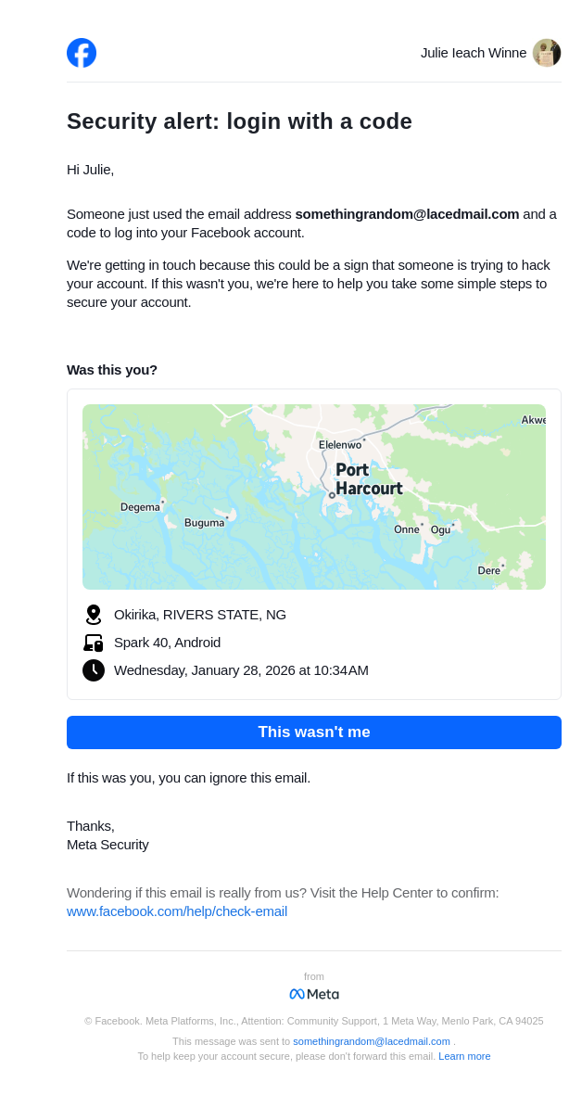Screen dimensions: 569x1108
Task: Click the Elelenwo label on map
Action: pos(340,445)
